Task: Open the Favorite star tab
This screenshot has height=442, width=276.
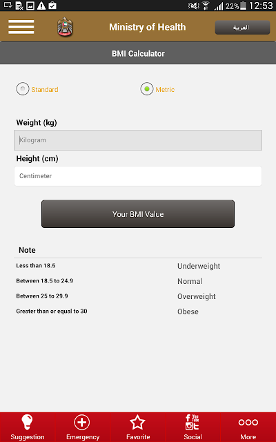Action: click(x=138, y=427)
